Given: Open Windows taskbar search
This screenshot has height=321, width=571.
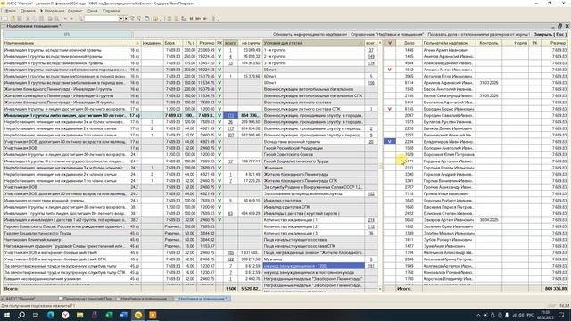Looking at the screenshot, I should click(21, 315).
